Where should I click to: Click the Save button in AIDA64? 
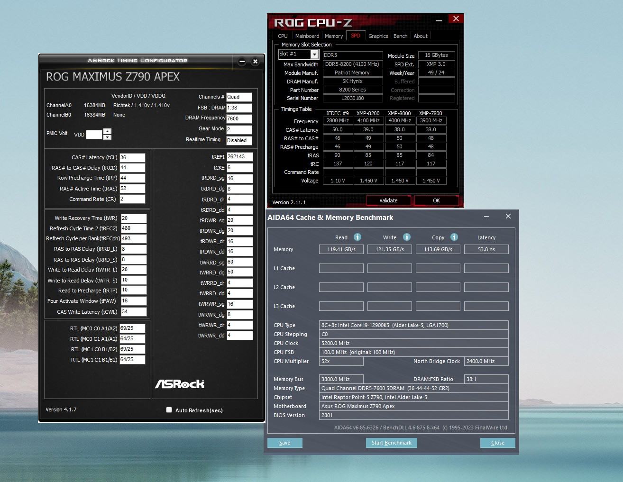(x=284, y=443)
